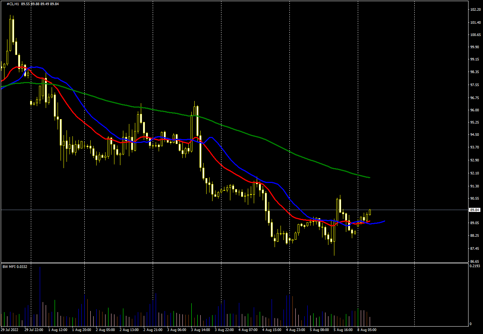Image resolution: width=483 pixels, height=334 pixels.
Task: Click the 1 Aug 20:00 time label
Action: 81,330
